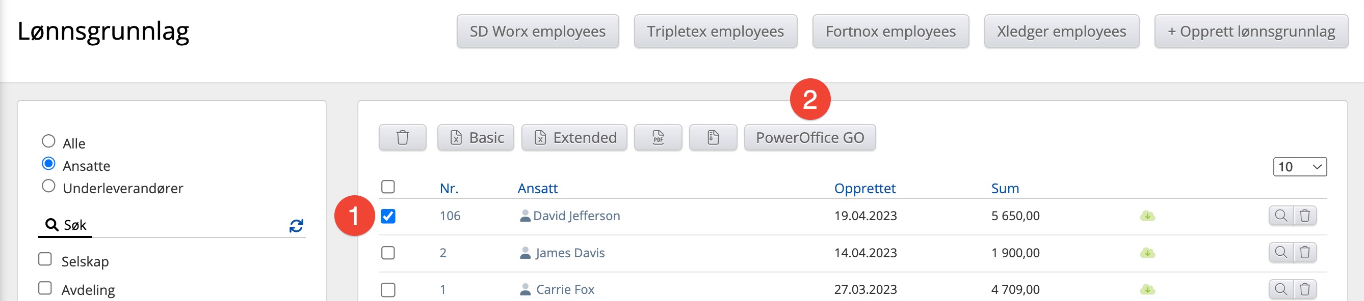Image resolution: width=1364 pixels, height=301 pixels.
Task: Click the Basic Excel export button
Action: point(476,138)
